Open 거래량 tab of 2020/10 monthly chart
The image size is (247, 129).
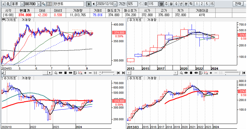coord(26,78)
